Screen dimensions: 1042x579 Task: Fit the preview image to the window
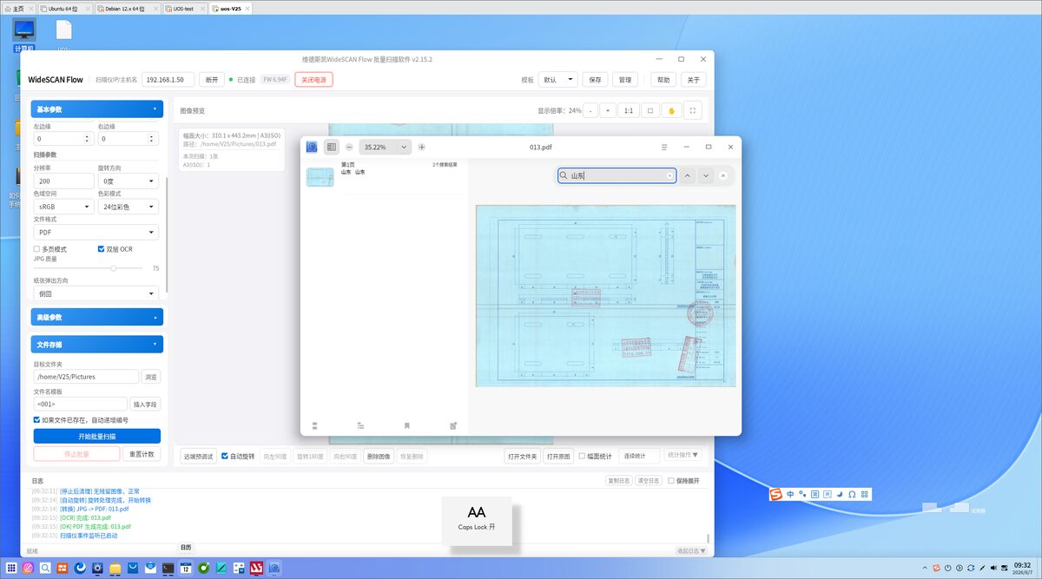pyautogui.click(x=650, y=110)
